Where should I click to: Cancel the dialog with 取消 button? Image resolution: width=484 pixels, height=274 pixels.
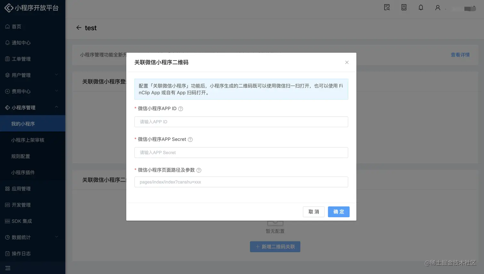313,212
